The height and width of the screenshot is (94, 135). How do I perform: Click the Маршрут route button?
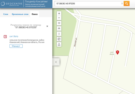[16, 46]
